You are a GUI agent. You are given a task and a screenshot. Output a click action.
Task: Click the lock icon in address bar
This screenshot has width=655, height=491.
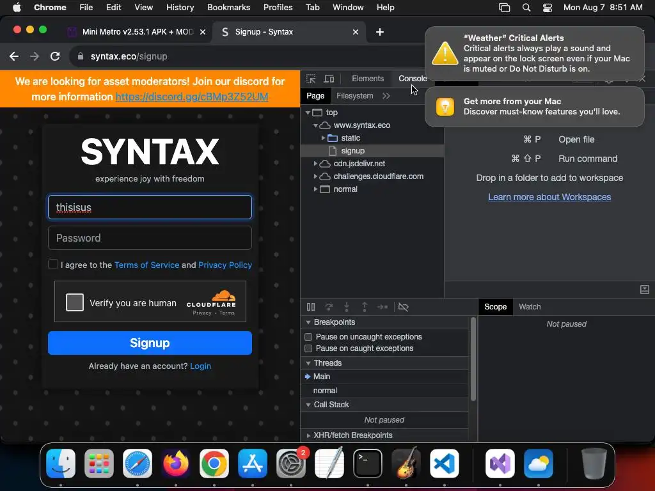click(x=81, y=56)
